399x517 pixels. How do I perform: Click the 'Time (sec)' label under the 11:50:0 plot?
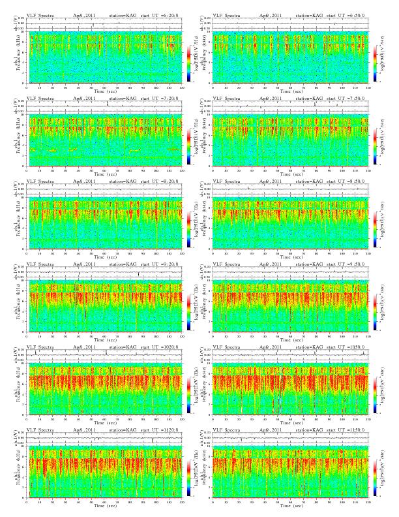click(291, 505)
